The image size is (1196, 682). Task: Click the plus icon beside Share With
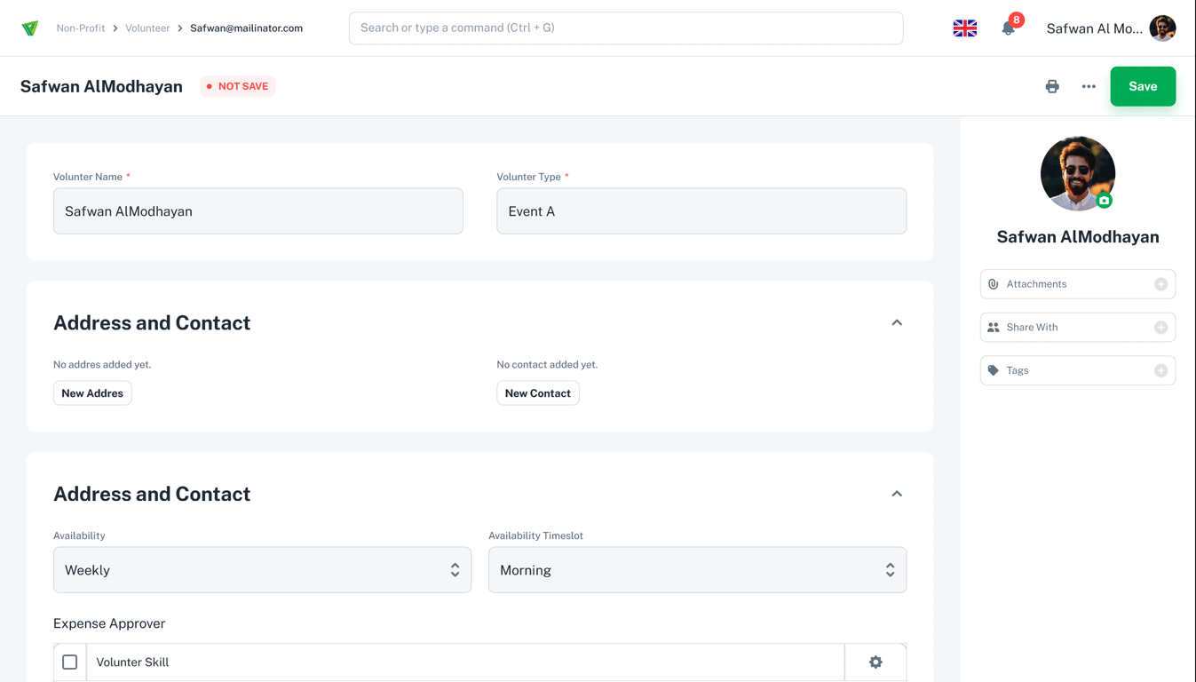1160,328
